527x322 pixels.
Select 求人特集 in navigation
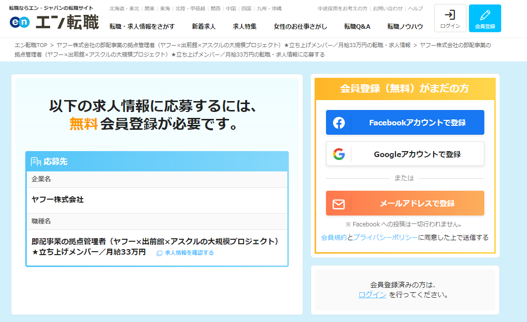(x=245, y=26)
